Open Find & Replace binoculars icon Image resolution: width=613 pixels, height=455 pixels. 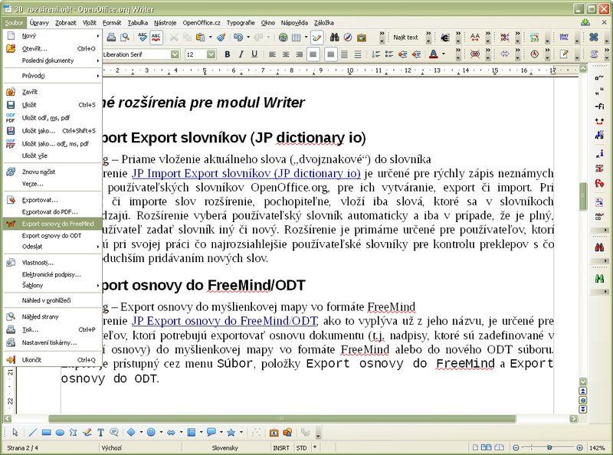tap(335, 37)
